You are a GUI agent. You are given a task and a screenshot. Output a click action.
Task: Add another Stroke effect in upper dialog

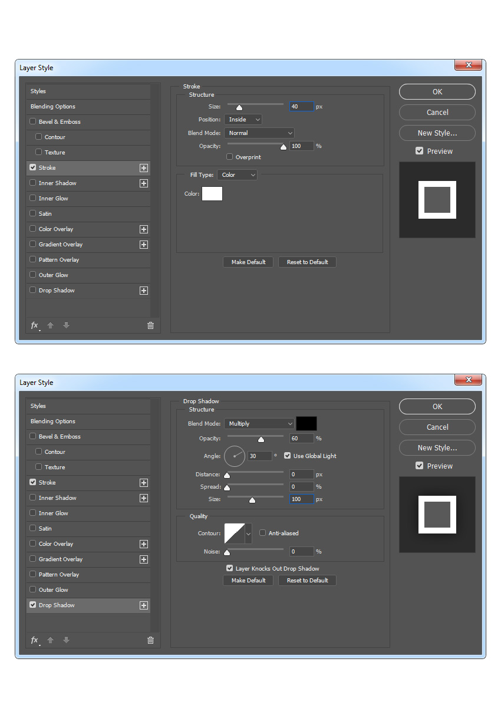pos(143,168)
